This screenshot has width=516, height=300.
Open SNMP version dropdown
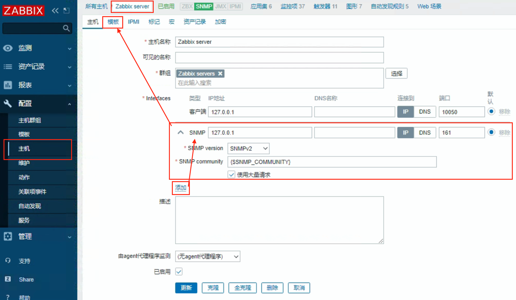[x=248, y=148]
